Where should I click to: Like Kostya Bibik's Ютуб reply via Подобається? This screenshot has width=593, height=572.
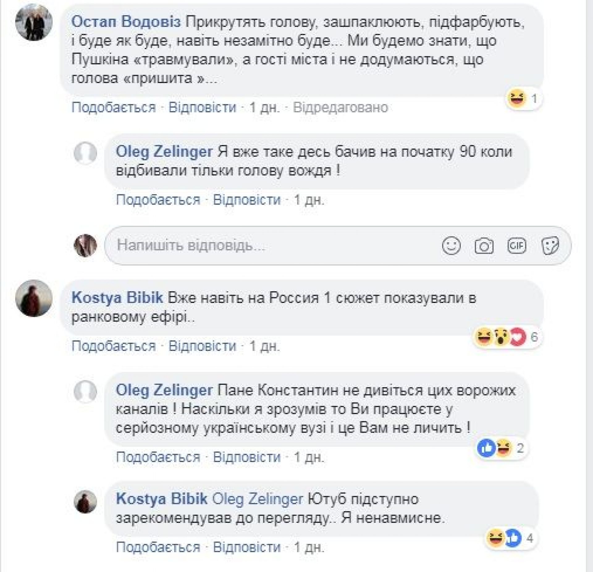coord(158,547)
